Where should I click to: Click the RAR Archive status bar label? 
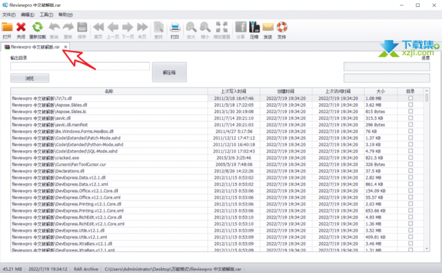point(86,269)
